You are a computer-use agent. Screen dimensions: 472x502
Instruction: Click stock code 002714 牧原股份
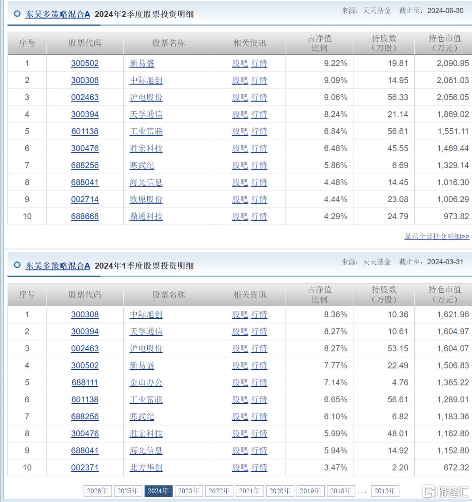[85, 200]
